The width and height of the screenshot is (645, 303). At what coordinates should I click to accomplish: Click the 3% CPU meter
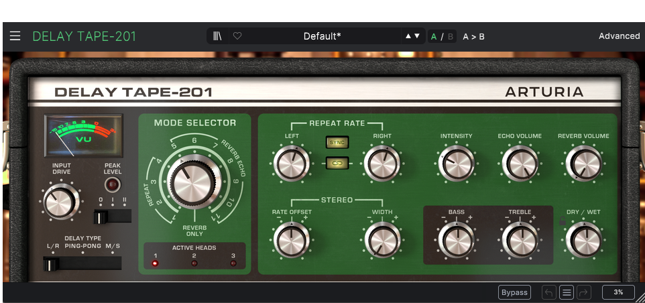[618, 292]
